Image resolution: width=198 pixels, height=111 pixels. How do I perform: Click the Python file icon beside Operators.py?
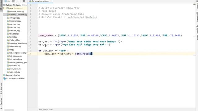[x=8, y=66]
